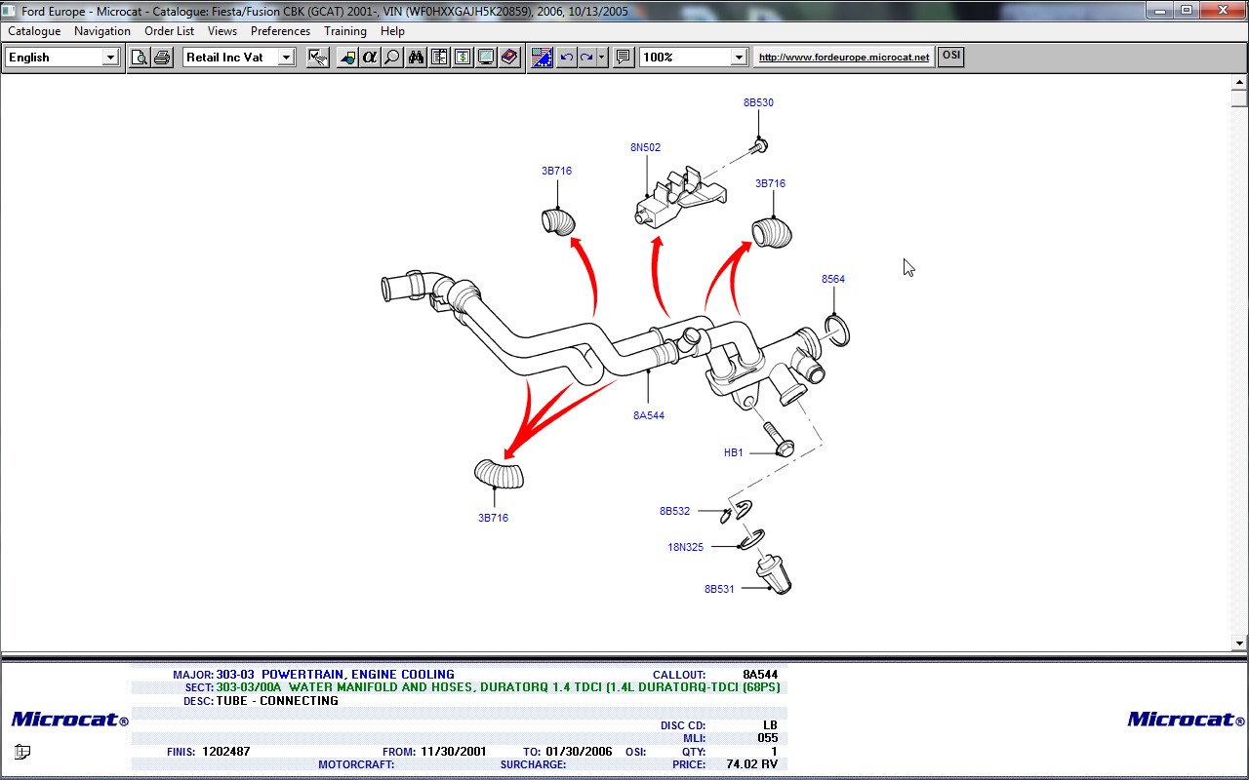Open the English language dropdown
This screenshot has width=1249, height=780.
click(110, 58)
